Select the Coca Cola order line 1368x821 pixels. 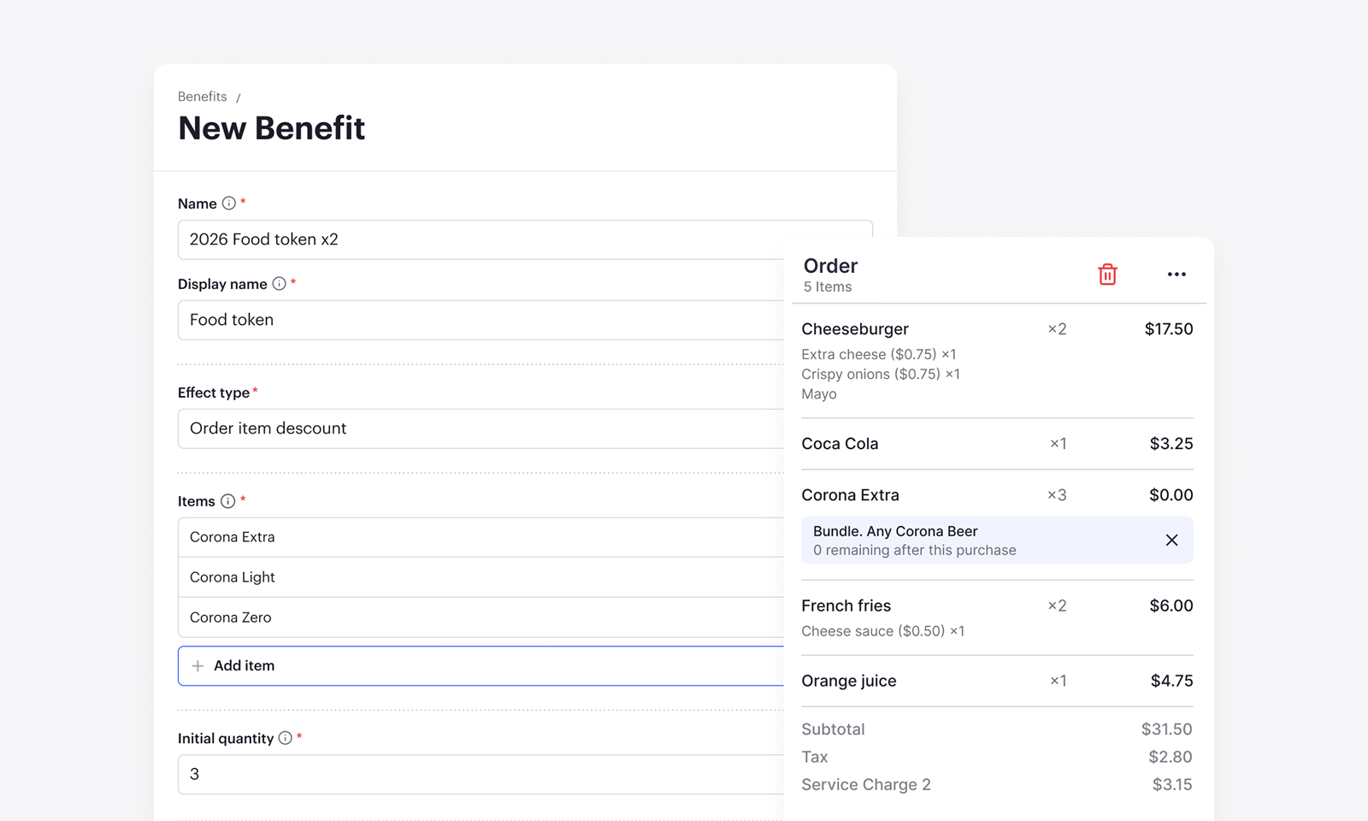997,444
